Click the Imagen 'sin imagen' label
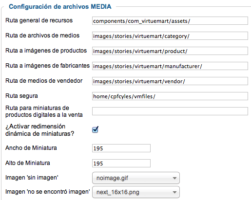 pyautogui.click(x=32, y=178)
